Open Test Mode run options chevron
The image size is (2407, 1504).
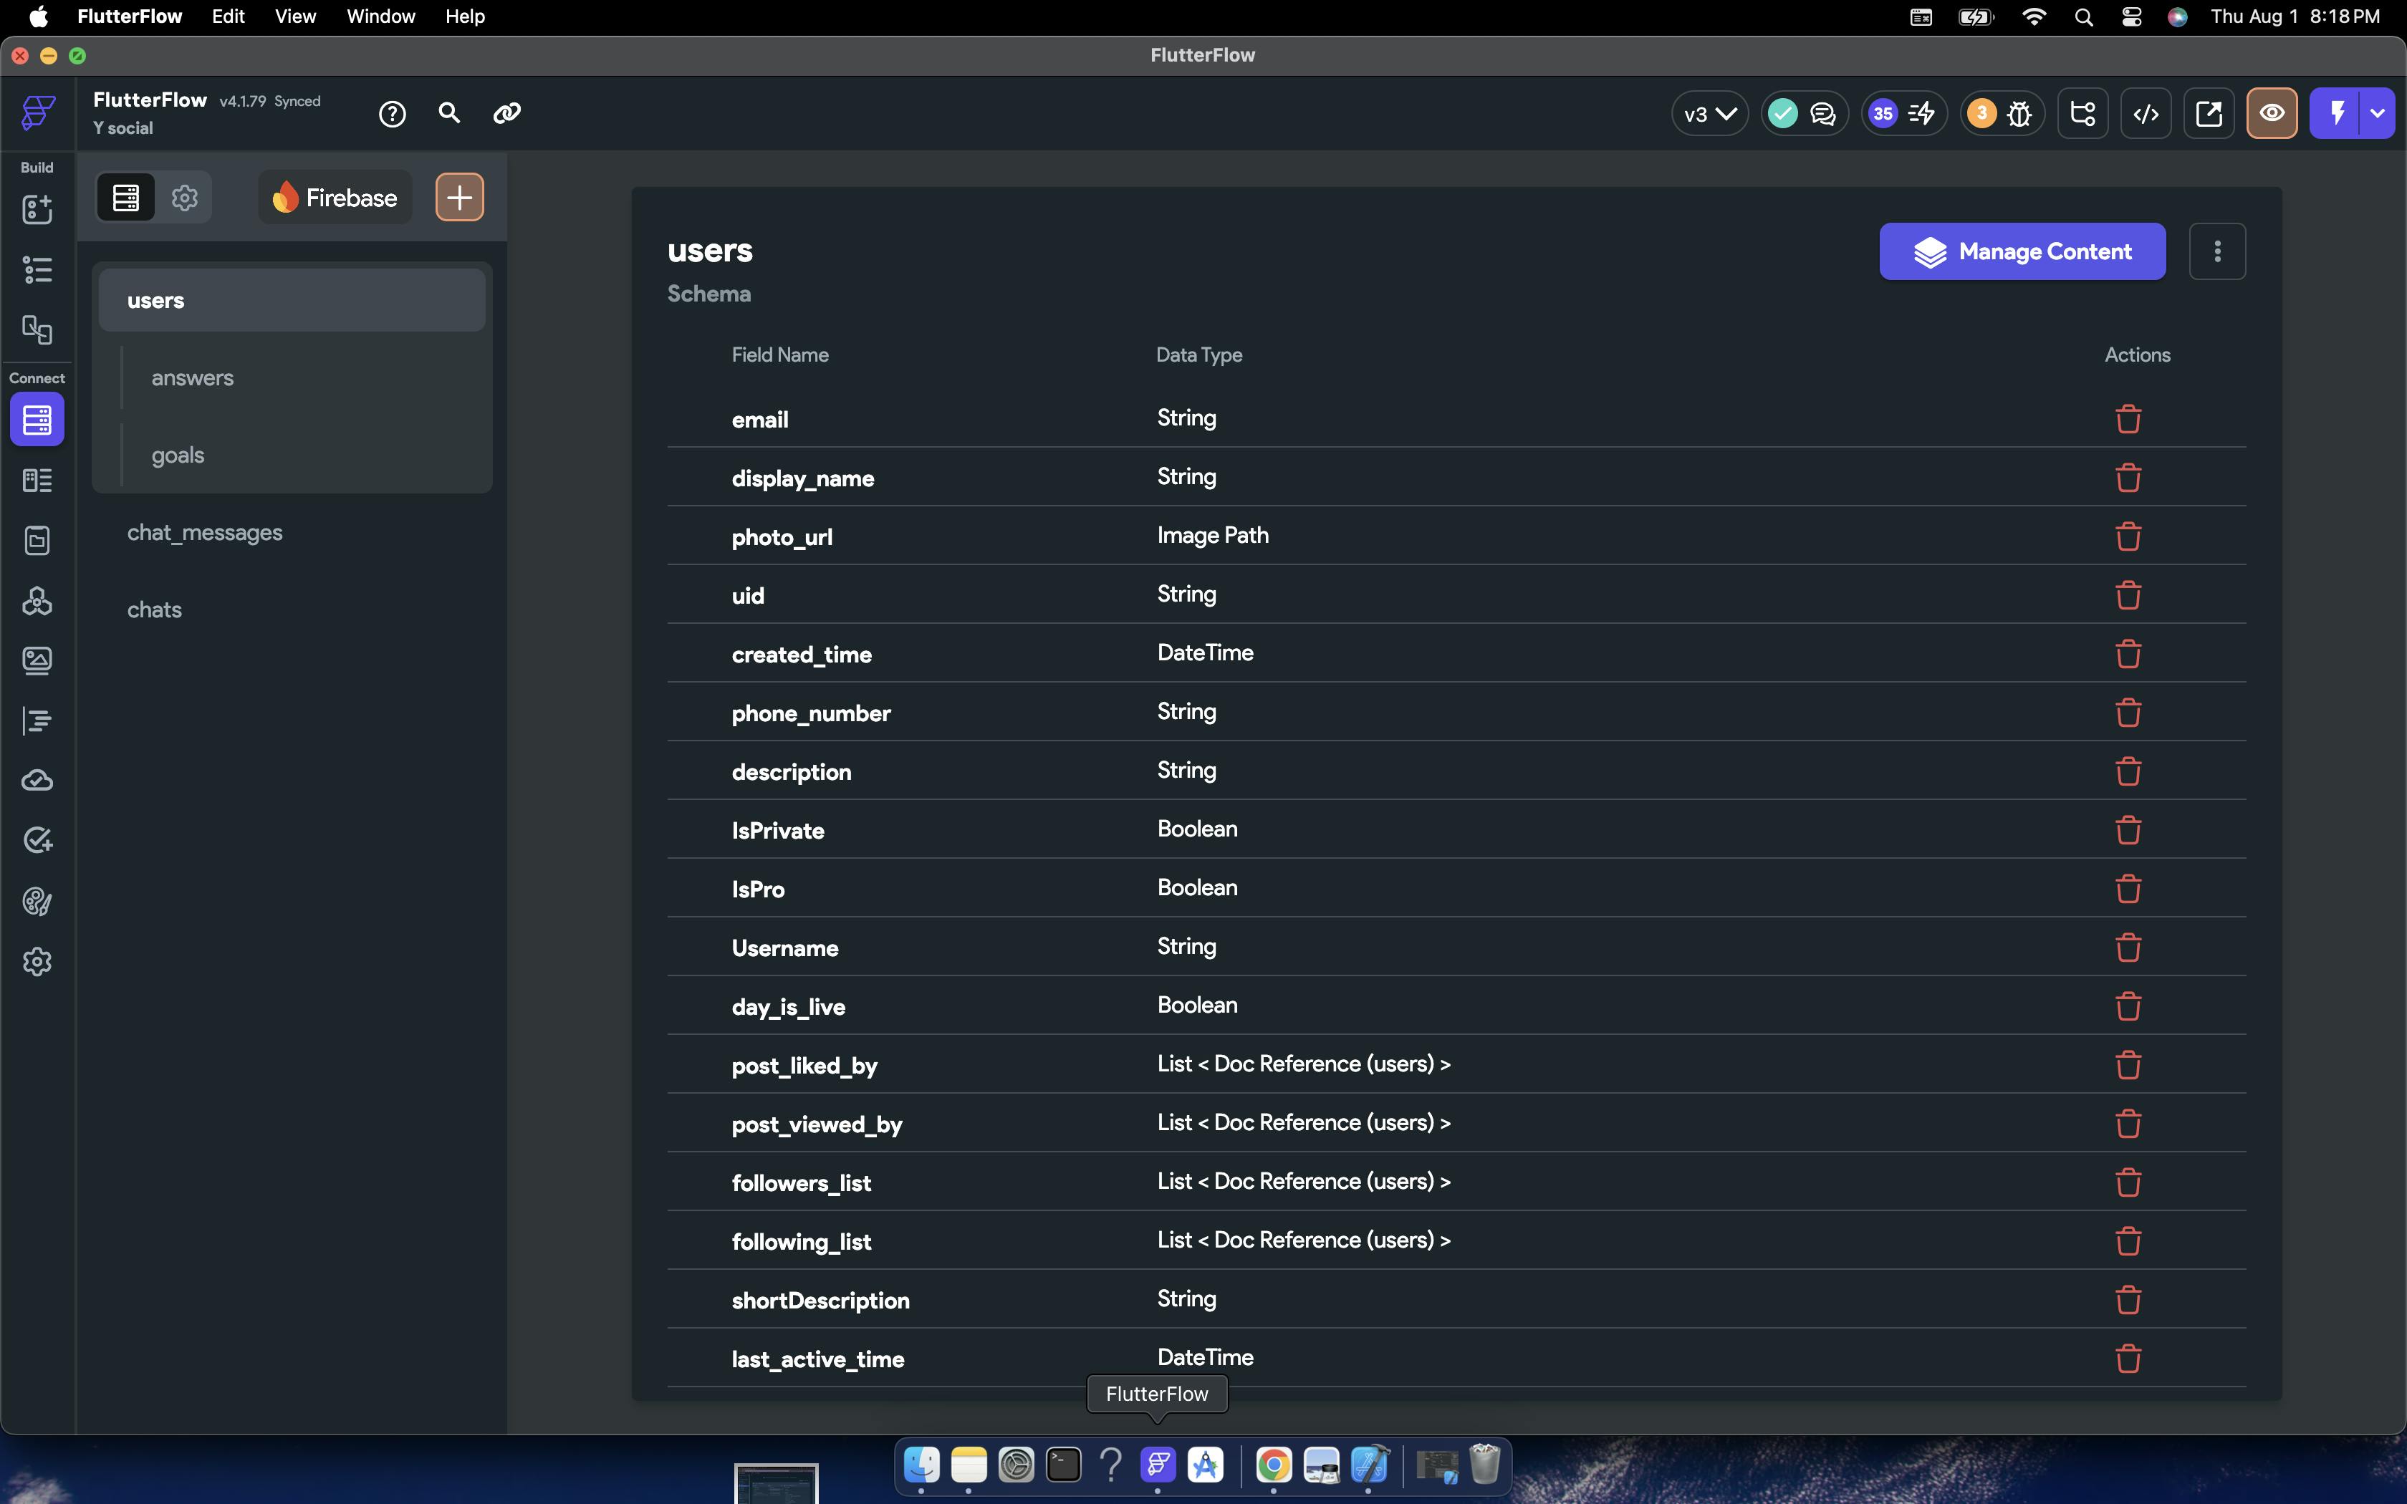2377,113
